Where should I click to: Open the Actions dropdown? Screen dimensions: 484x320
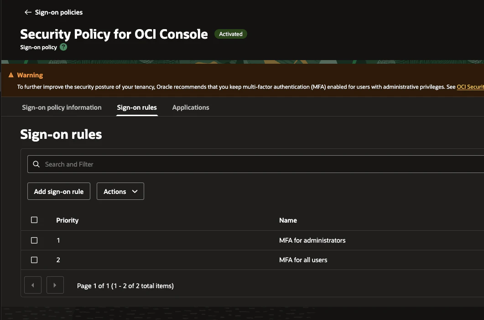point(120,191)
